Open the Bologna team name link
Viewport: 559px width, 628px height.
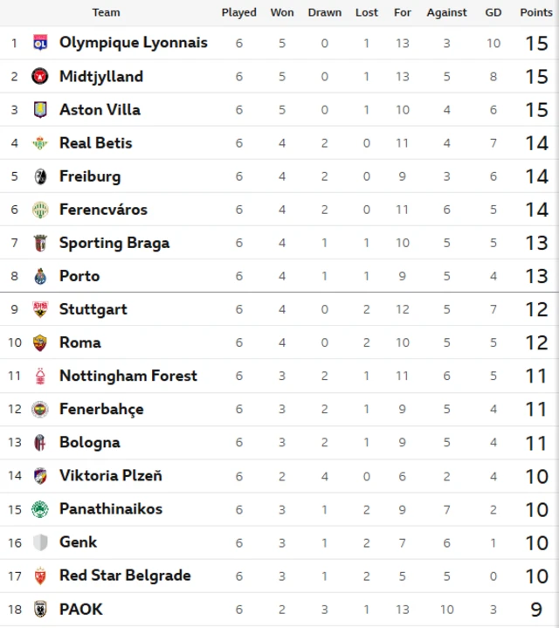click(90, 443)
